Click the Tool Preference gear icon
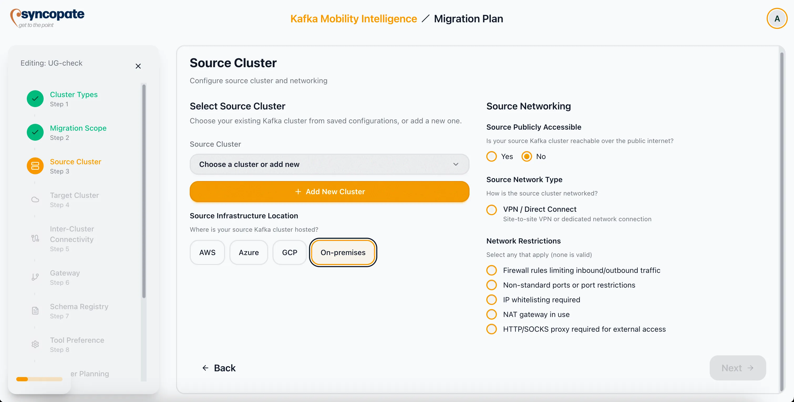794x402 pixels. (x=35, y=344)
